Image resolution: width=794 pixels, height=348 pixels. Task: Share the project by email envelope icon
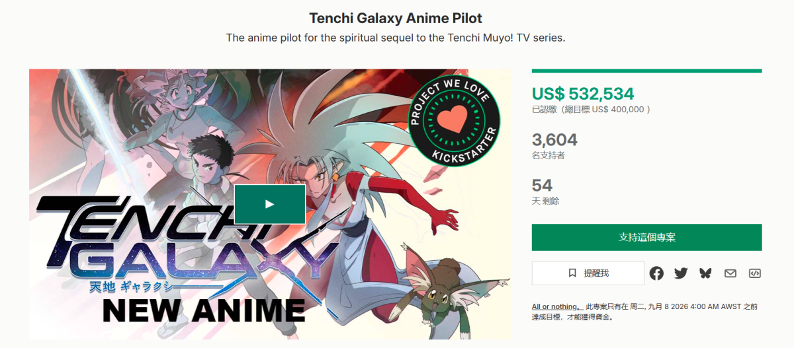pyautogui.click(x=730, y=273)
